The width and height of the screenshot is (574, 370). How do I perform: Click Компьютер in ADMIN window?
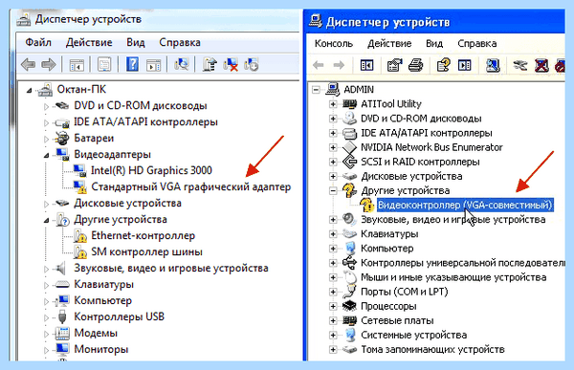[386, 249]
